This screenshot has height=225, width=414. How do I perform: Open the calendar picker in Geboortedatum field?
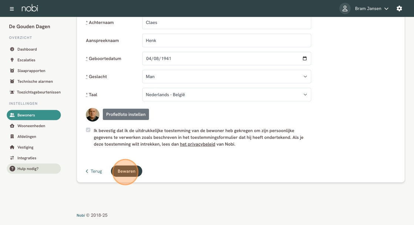[305, 58]
